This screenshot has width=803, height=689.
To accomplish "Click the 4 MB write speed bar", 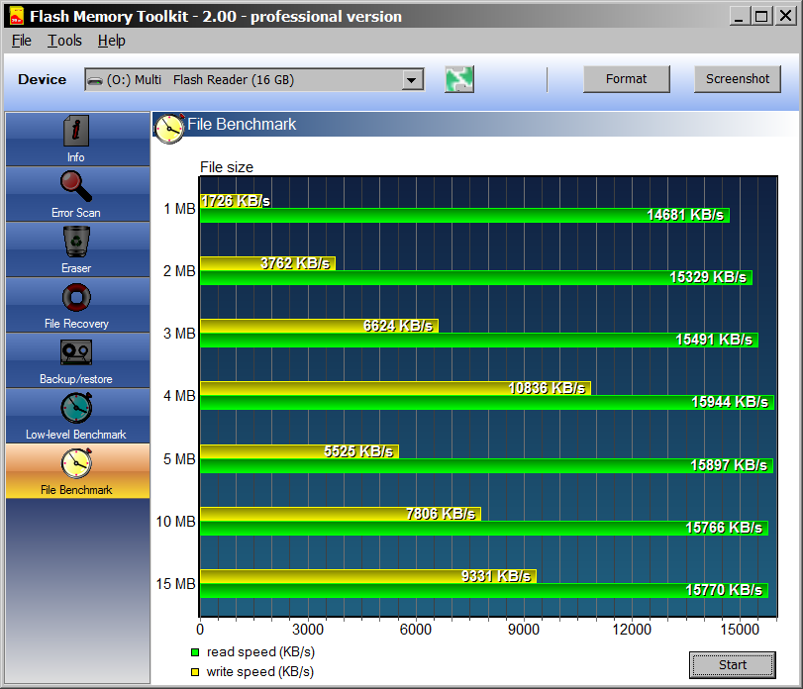I will coord(395,388).
